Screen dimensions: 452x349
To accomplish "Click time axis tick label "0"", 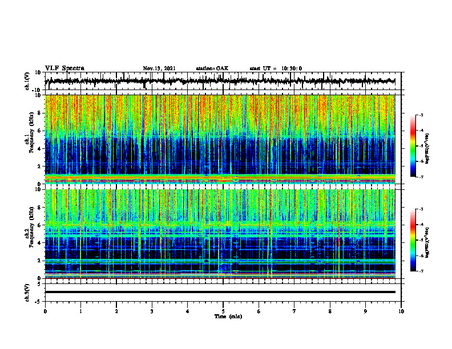I will click(x=45, y=311).
